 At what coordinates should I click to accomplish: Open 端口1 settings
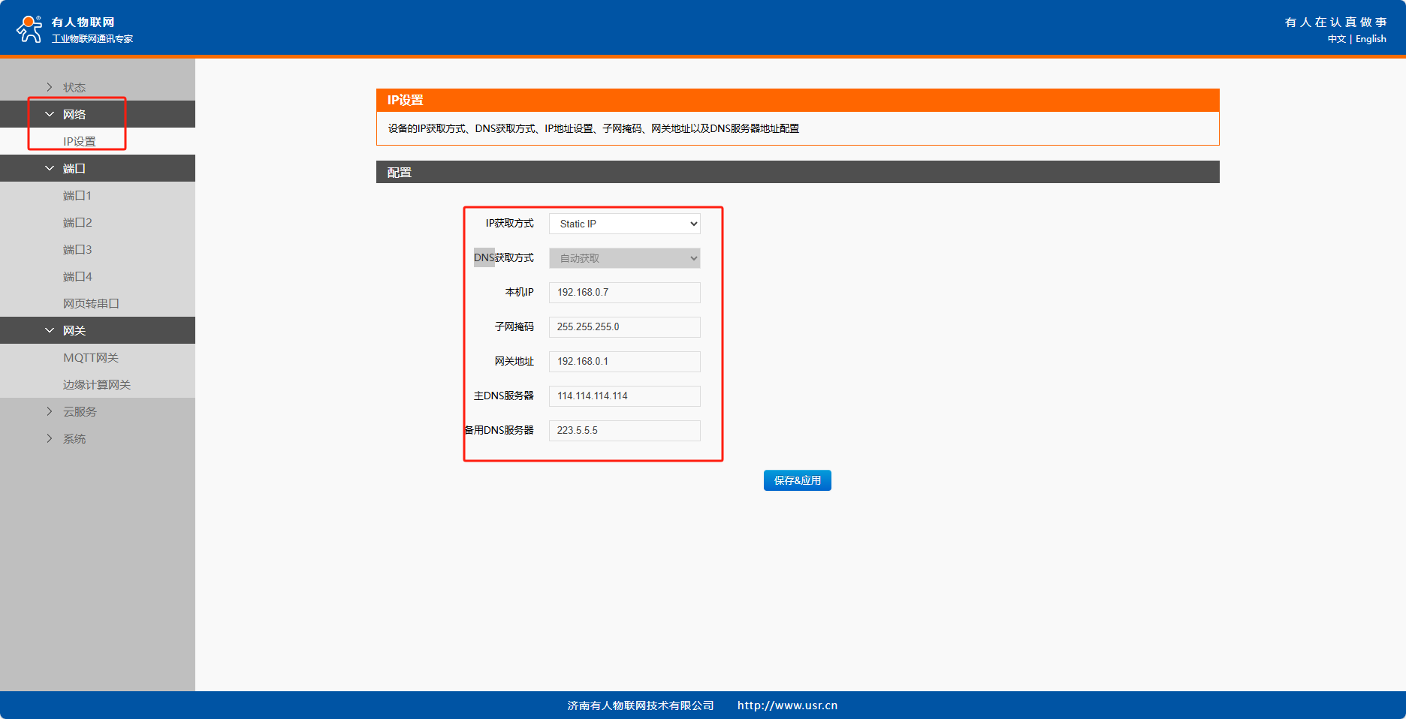77,195
